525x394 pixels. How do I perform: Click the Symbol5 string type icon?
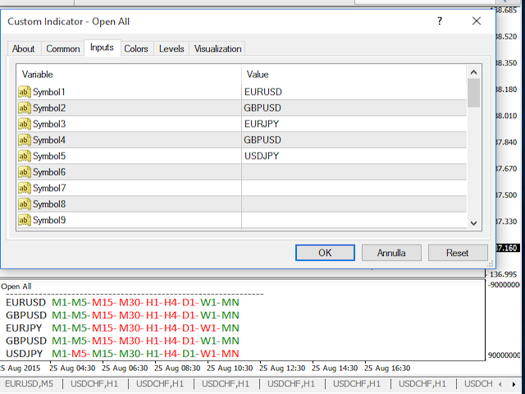tap(24, 156)
